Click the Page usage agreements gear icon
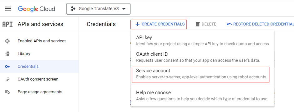 7,92
